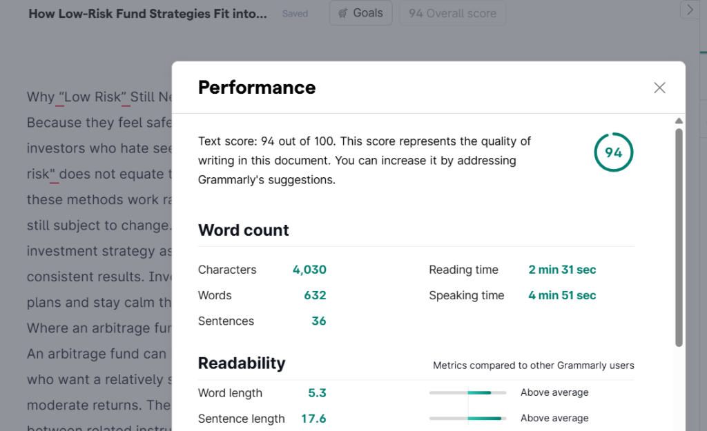Click the Saved status label

tap(295, 14)
